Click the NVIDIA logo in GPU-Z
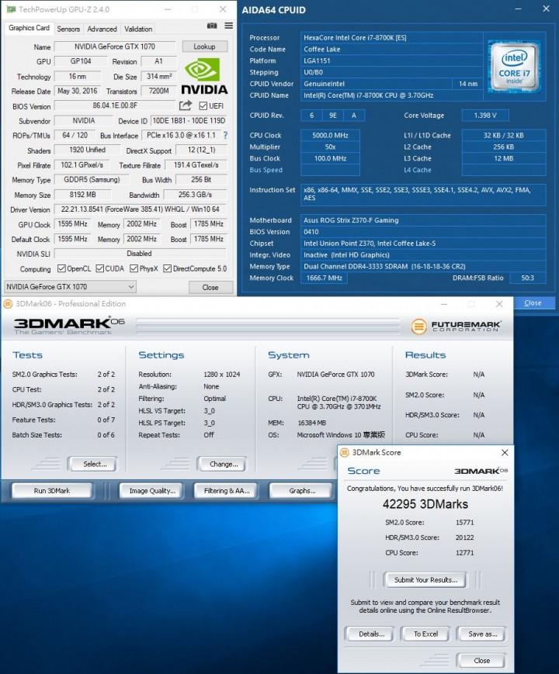559x674 pixels. (204, 78)
